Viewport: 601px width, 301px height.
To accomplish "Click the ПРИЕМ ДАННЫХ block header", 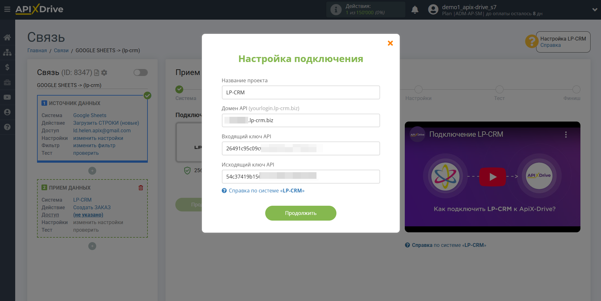I will pyautogui.click(x=66, y=188).
